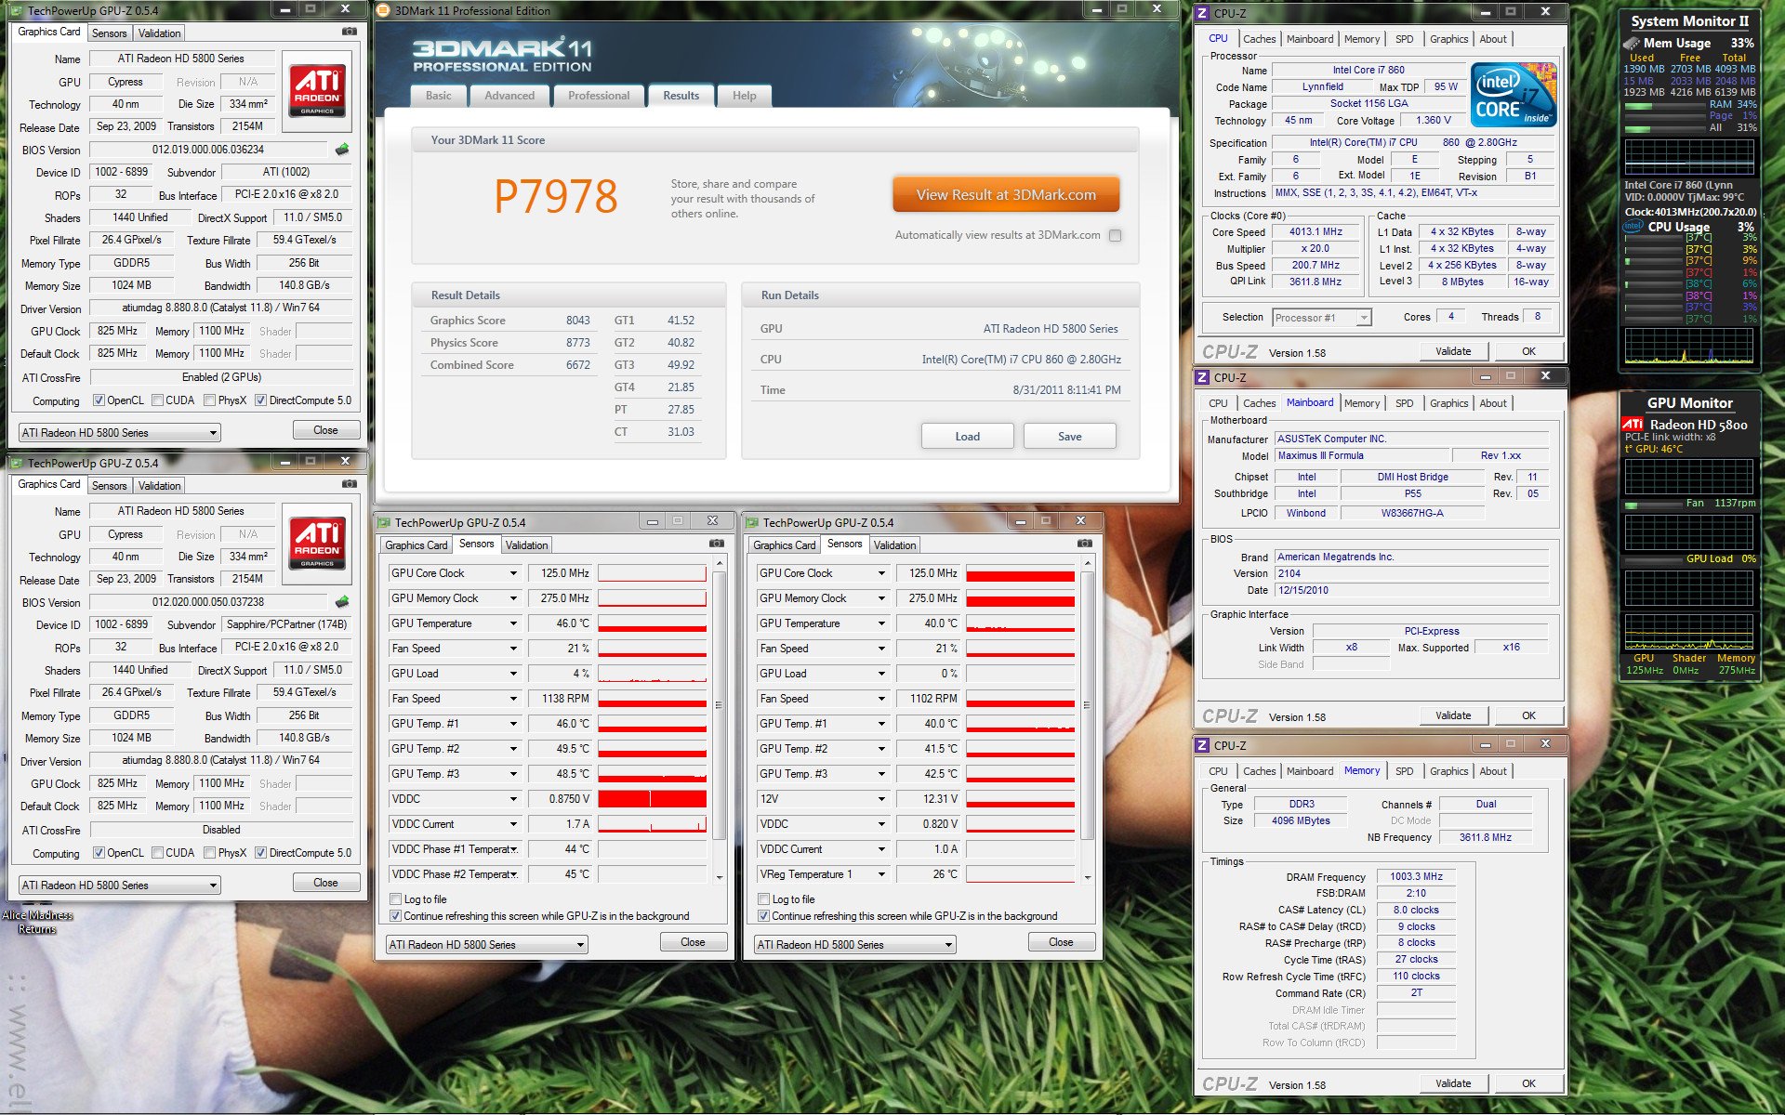The width and height of the screenshot is (1785, 1115).
Task: Click GPU-Z title icon of the 40.0 °C Sensors window
Action: [752, 523]
